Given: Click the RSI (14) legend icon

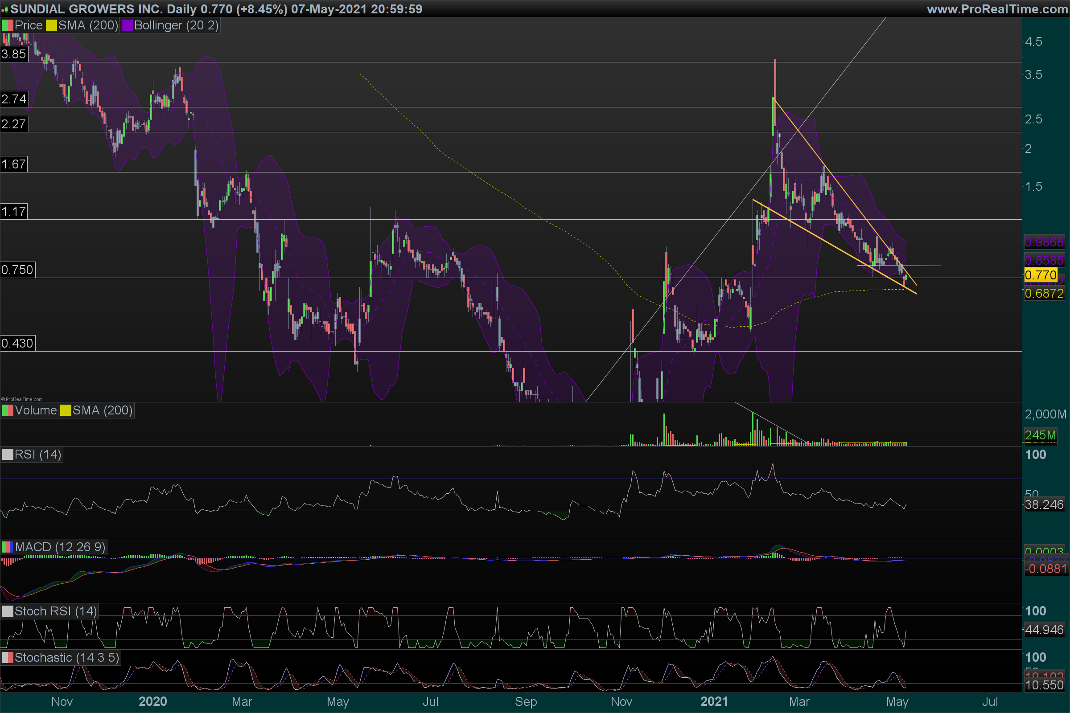Looking at the screenshot, I should 8,455.
